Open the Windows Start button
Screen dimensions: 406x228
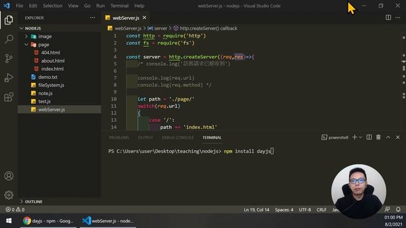point(9,221)
